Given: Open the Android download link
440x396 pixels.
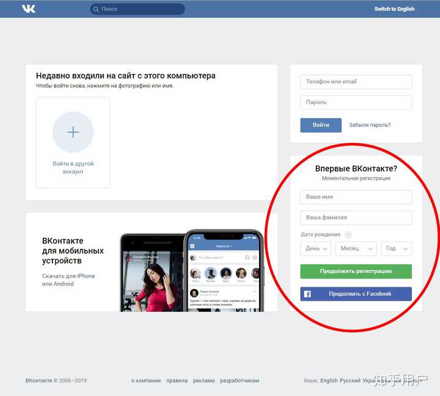Looking at the screenshot, I should 64,284.
